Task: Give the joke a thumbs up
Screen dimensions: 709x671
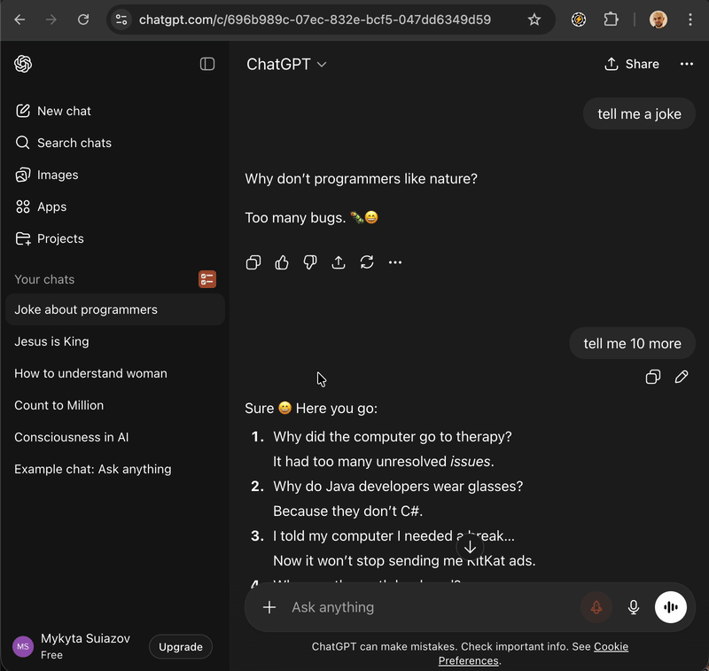Action: tap(282, 262)
